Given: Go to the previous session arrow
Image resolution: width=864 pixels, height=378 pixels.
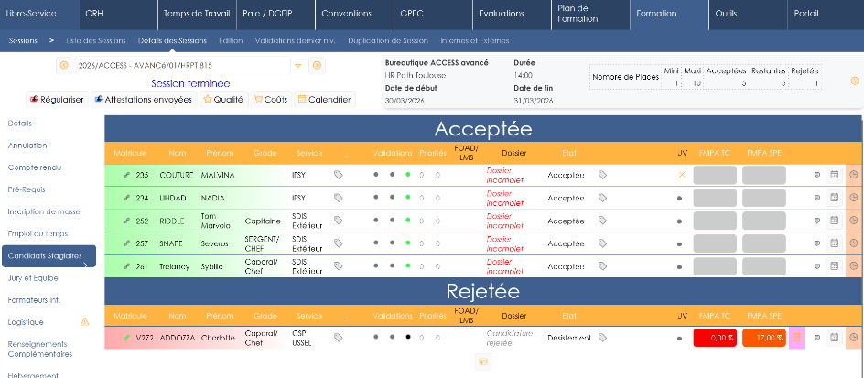Looking at the screenshot, I should (64, 66).
